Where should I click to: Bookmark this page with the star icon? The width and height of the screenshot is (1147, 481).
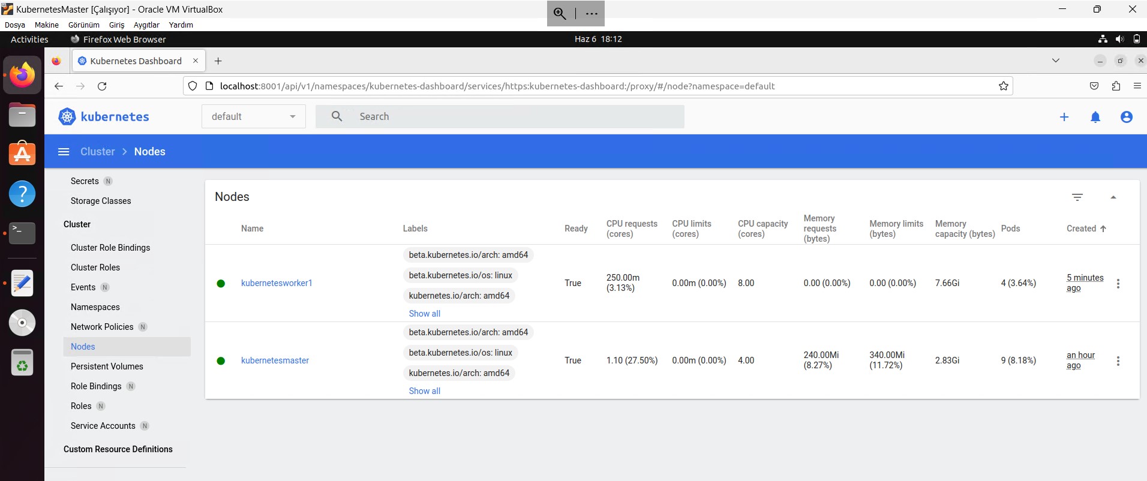1004,86
